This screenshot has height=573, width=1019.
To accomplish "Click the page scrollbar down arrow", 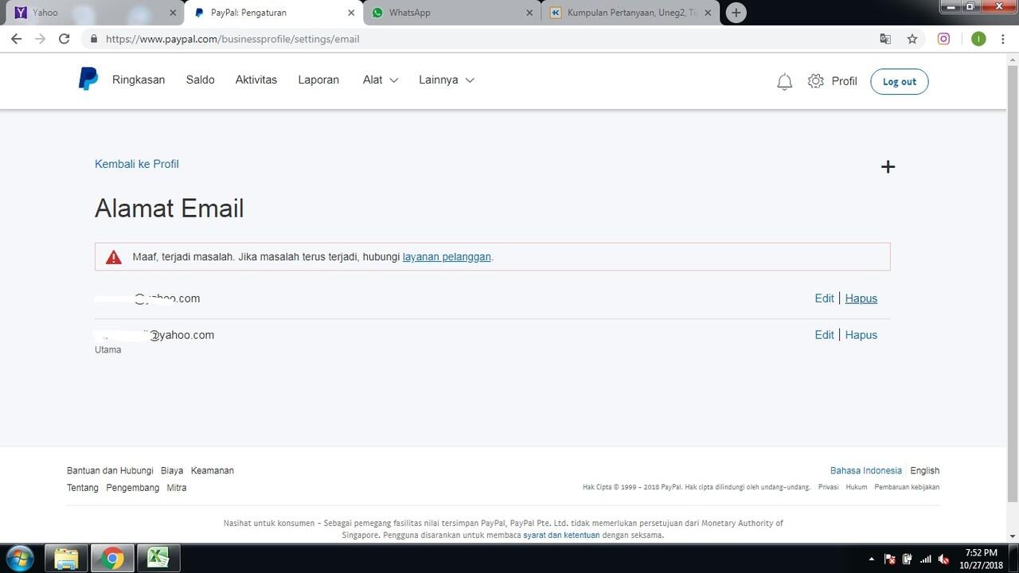I will click(1013, 536).
